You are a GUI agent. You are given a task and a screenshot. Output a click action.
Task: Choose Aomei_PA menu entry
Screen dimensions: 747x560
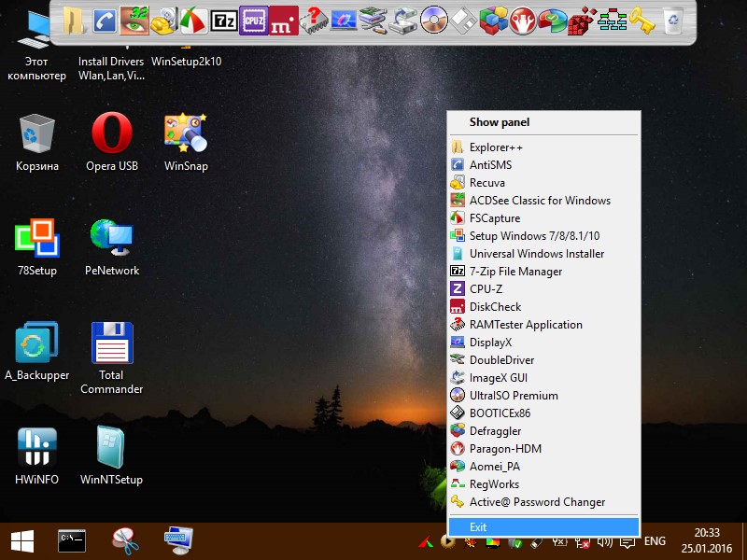pyautogui.click(x=543, y=466)
